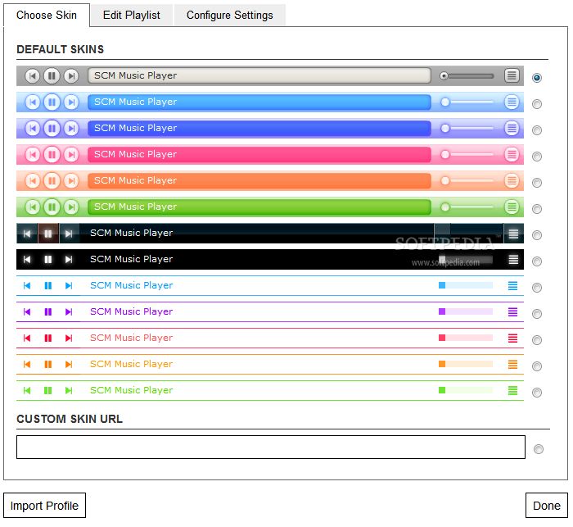This screenshot has width=573, height=527.
Task: Click the gray skin song title display
Action: [259, 75]
